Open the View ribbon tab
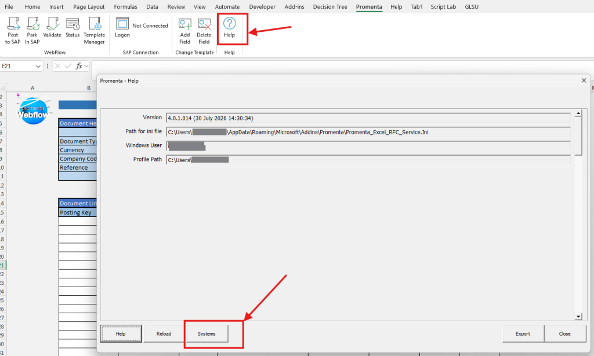 pos(200,7)
